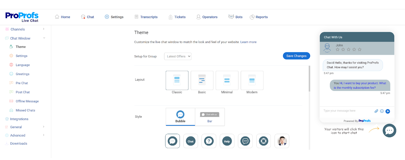Select the question mark bubble icon

209,141
